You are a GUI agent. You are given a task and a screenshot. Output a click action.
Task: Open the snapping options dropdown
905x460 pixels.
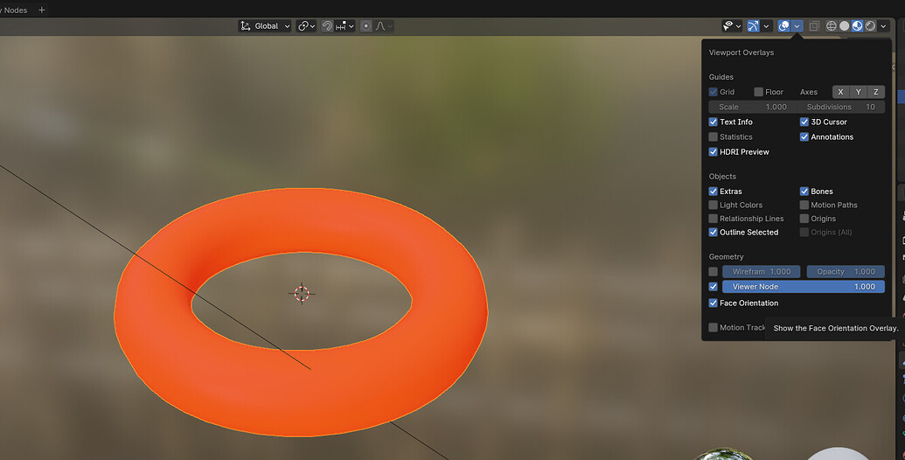345,26
